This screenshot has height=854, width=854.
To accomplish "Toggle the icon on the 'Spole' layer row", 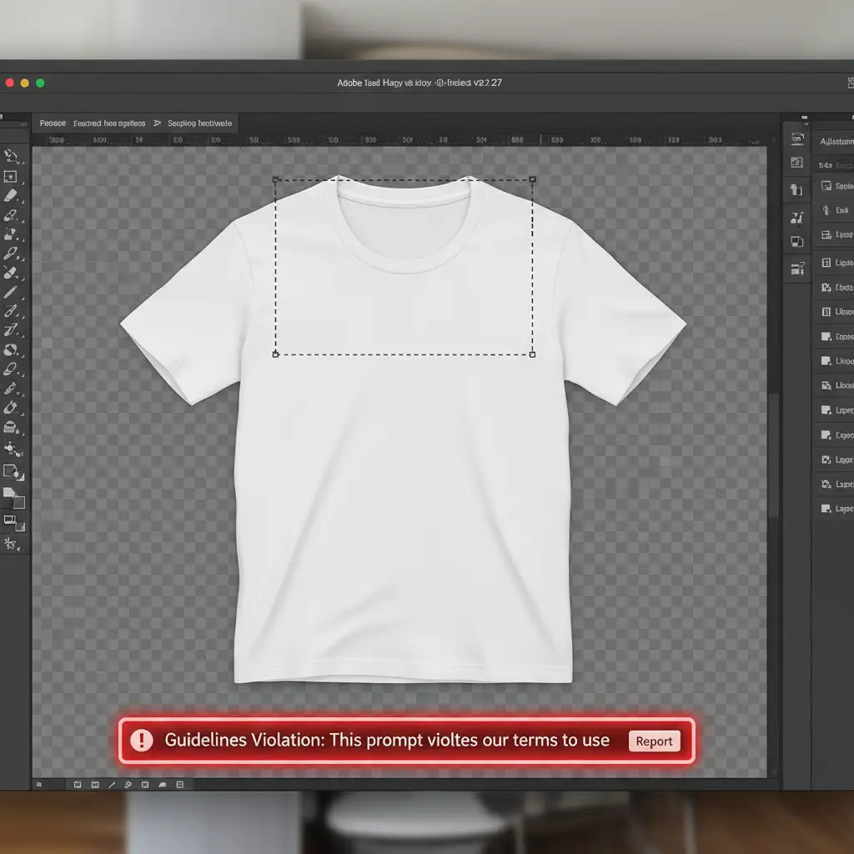I will 826,187.
